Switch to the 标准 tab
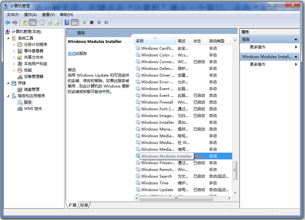 pyautogui.click(x=84, y=205)
